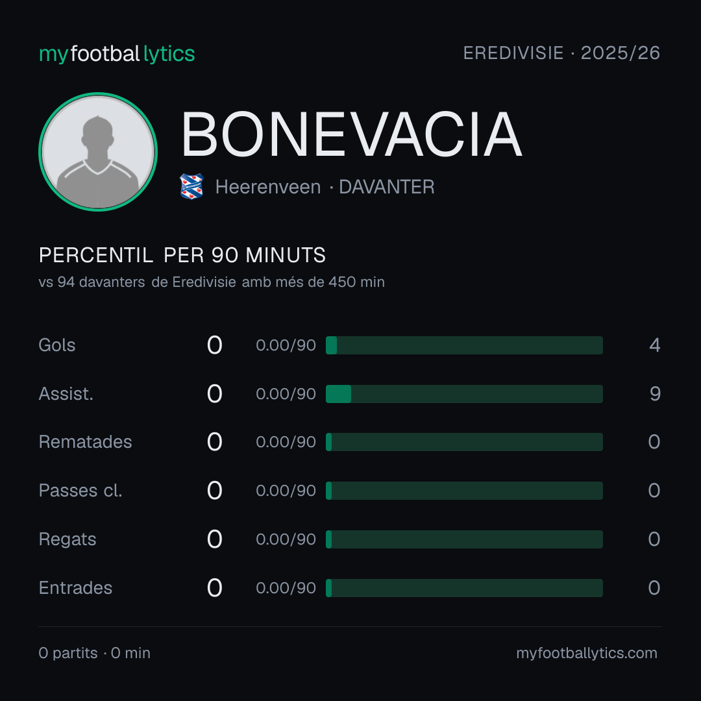
Task: Click the Assist. percentile bar
Action: pyautogui.click(x=464, y=394)
